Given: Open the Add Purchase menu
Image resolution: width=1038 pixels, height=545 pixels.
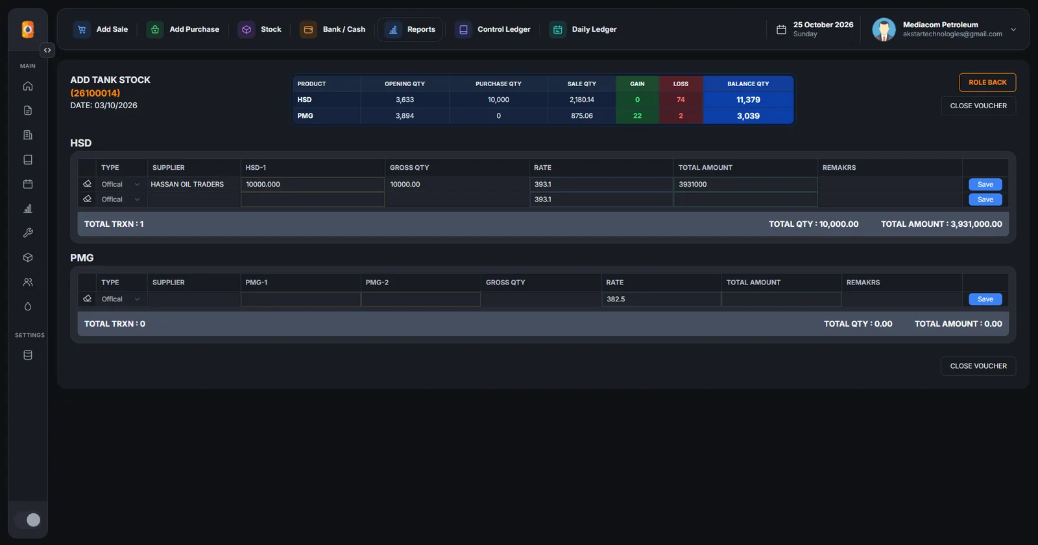Looking at the screenshot, I should [183, 29].
